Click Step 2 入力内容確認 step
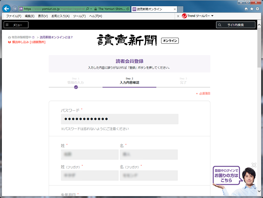The height and width of the screenshot is (198, 263). point(130,81)
